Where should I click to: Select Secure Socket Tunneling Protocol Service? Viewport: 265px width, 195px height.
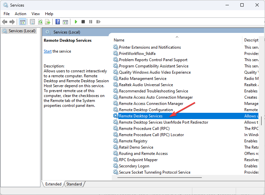[155, 172]
